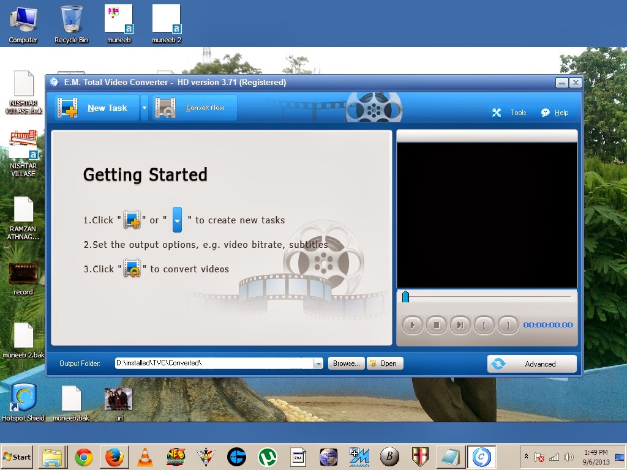Image resolution: width=627 pixels, height=470 pixels.
Task: Open VLC media player from the taskbar
Action: pyautogui.click(x=145, y=457)
